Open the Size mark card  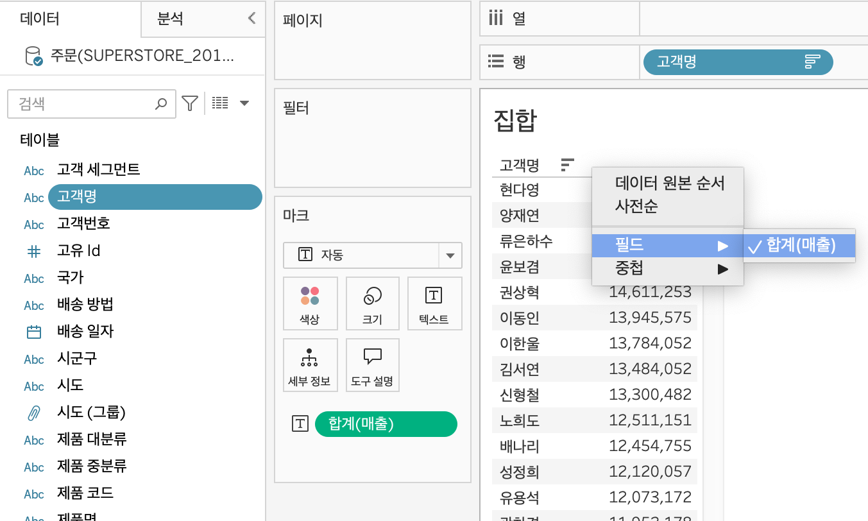coord(372,303)
